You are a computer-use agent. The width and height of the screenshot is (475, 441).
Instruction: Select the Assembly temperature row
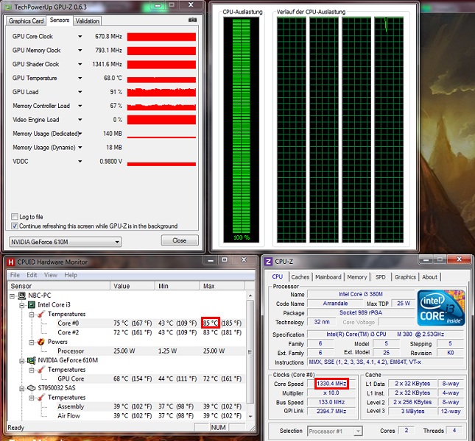(x=150, y=406)
